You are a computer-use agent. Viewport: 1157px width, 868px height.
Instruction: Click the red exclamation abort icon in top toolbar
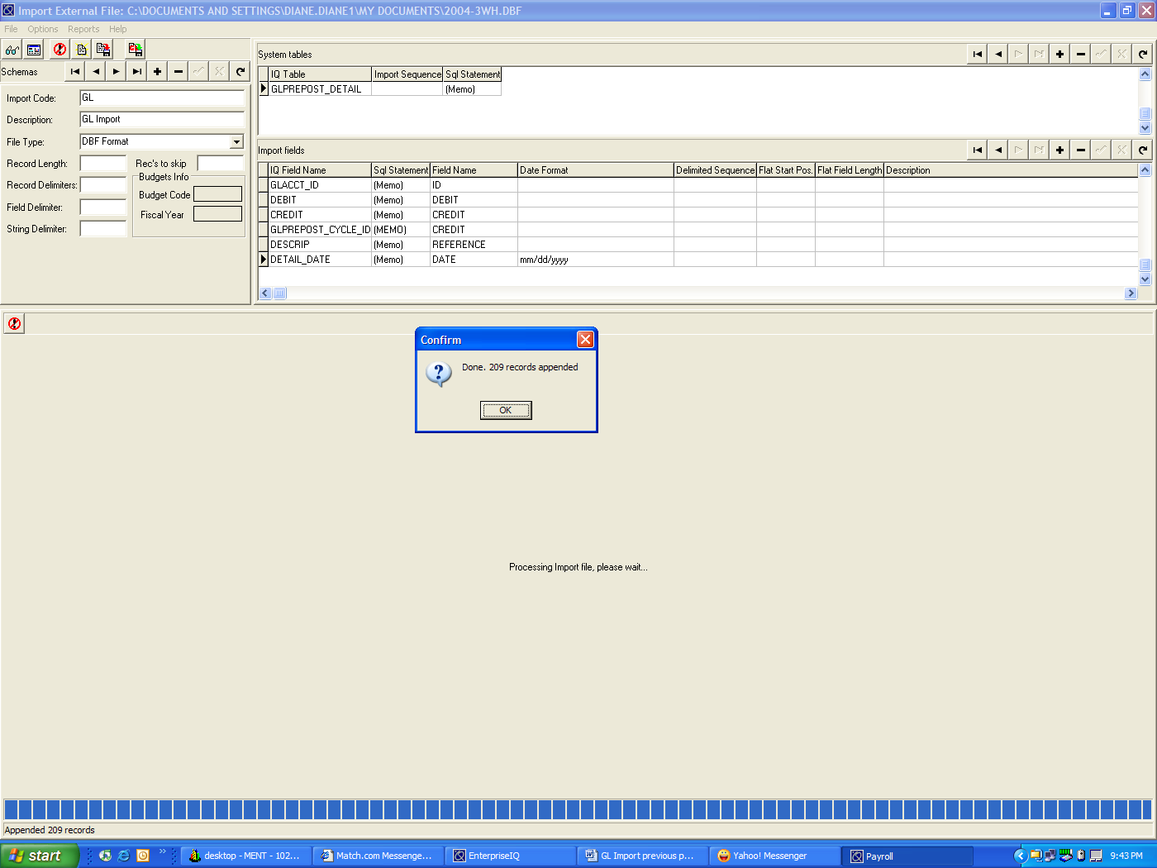(60, 50)
